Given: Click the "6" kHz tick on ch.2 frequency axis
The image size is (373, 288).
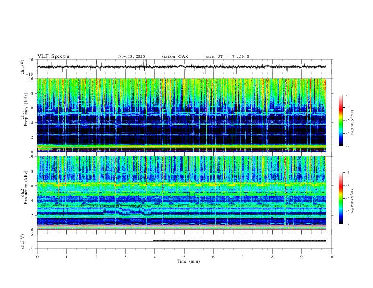Looking at the screenshot, I should point(32,186).
